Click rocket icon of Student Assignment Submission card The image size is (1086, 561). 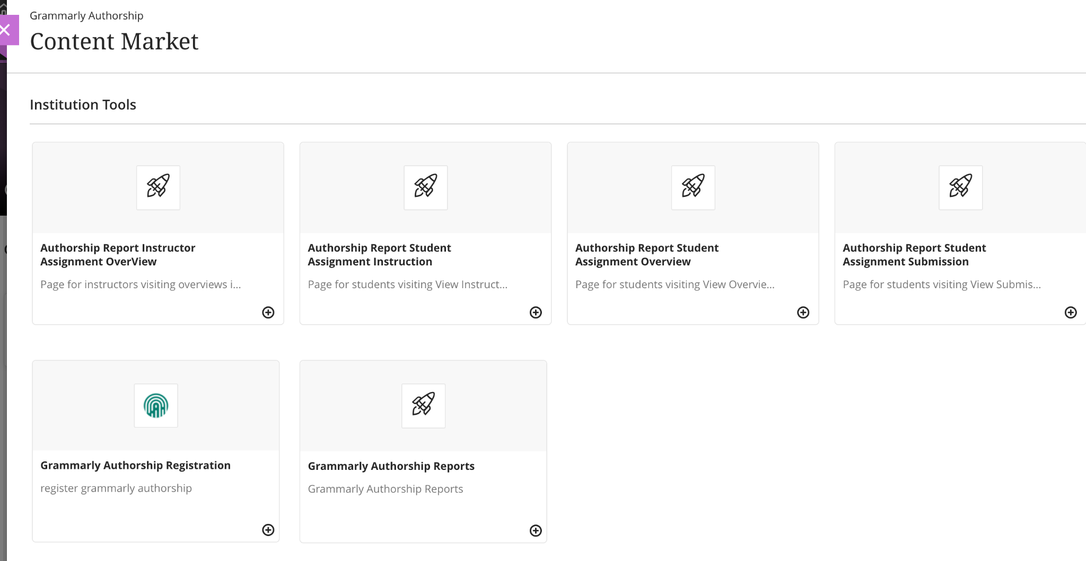click(961, 188)
